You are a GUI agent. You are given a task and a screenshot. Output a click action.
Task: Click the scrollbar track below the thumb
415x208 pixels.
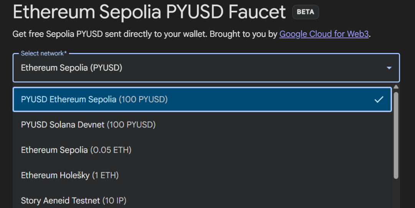pos(396,194)
